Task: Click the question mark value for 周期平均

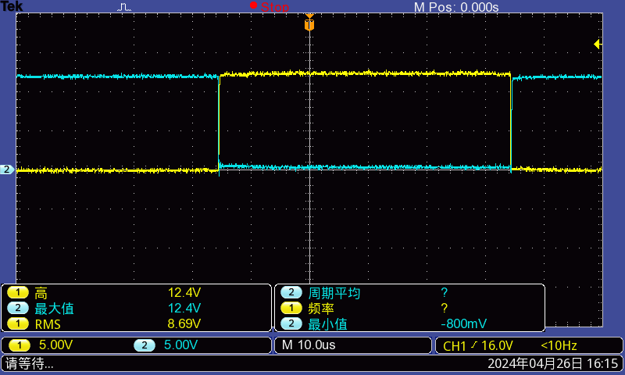Action: point(445,293)
